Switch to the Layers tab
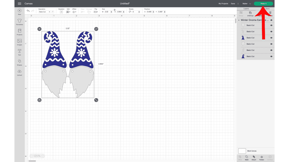The height and width of the screenshot is (162, 289). point(246,9)
